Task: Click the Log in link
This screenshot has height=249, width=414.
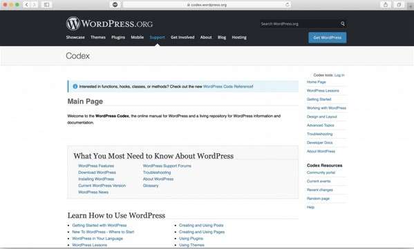Action: point(339,75)
